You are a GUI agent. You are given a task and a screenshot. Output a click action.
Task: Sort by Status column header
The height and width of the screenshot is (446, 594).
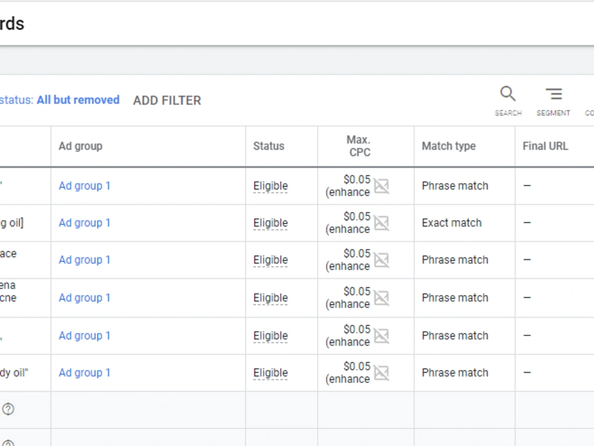click(x=268, y=146)
